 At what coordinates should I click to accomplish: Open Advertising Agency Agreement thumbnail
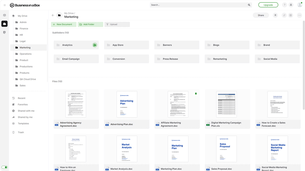tap(76, 104)
